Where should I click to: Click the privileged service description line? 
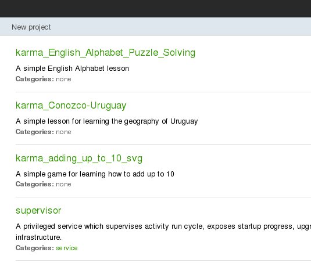coord(163,226)
